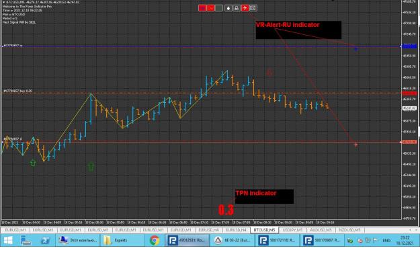This screenshot has width=420, height=263.
Task: Open PowerShell from the taskbar
Action: click(x=45, y=240)
